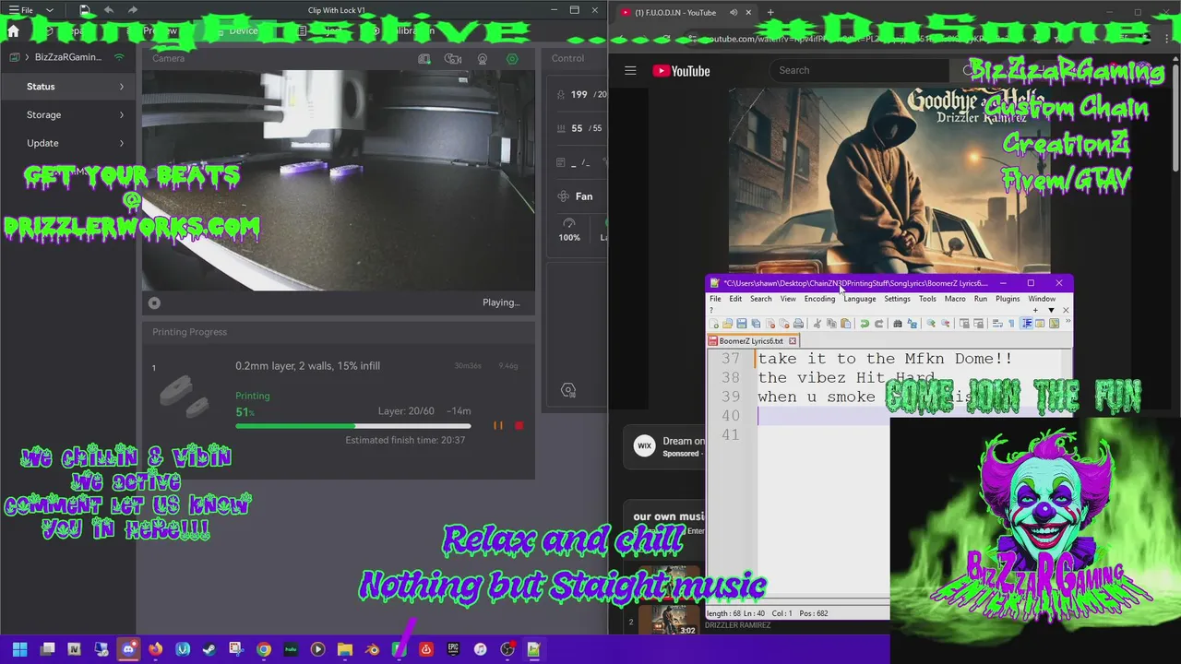Viewport: 1181px width, 664px height.
Task: Stop the print with the red button
Action: 519,425
